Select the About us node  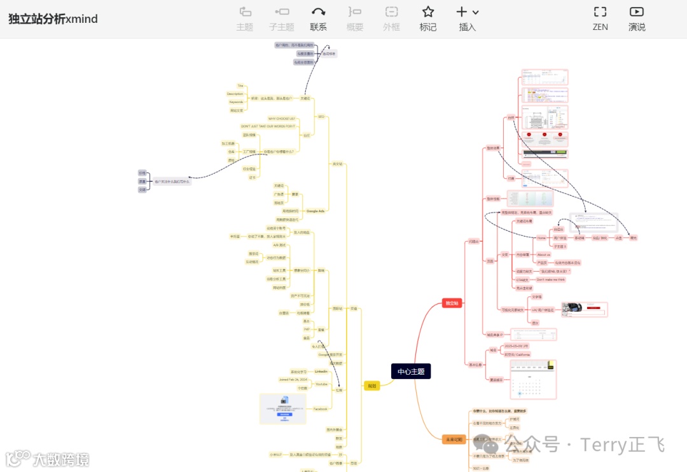pyautogui.click(x=544, y=254)
